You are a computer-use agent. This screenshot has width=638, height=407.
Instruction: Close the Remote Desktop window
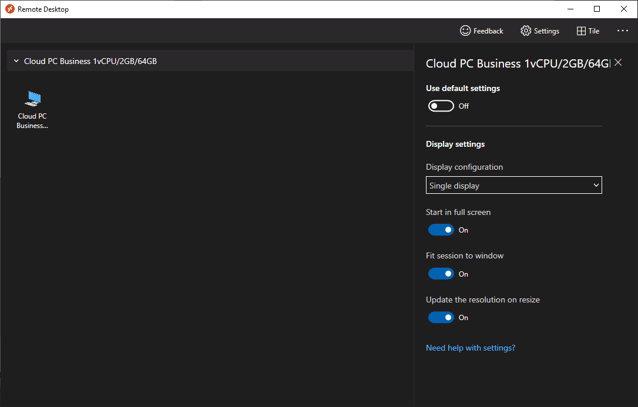point(624,9)
